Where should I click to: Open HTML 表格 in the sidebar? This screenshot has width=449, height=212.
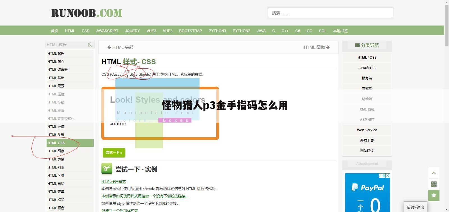[x=56, y=159]
